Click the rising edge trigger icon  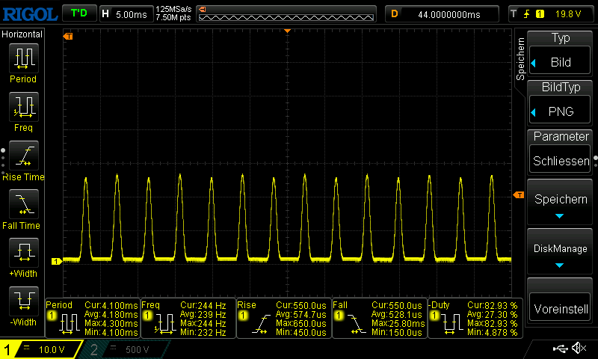[527, 14]
